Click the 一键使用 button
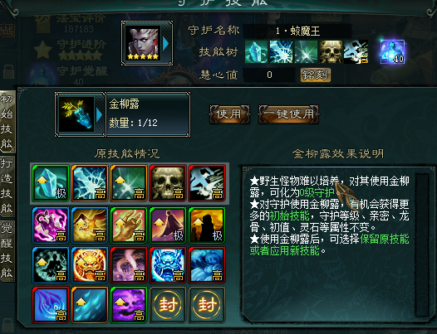437x334 pixels. [288, 114]
